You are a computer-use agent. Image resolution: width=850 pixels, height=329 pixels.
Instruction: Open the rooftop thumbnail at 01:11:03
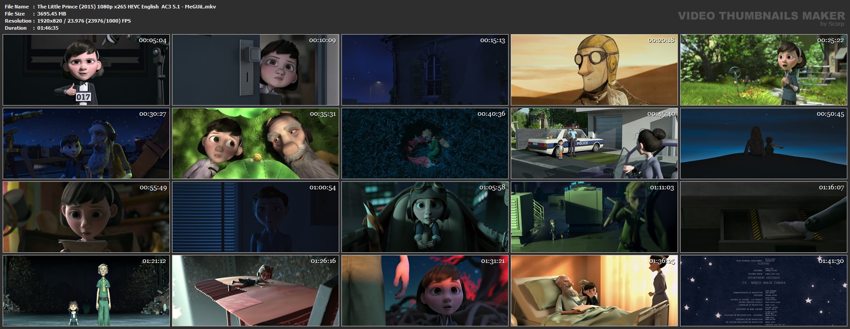[594, 217]
